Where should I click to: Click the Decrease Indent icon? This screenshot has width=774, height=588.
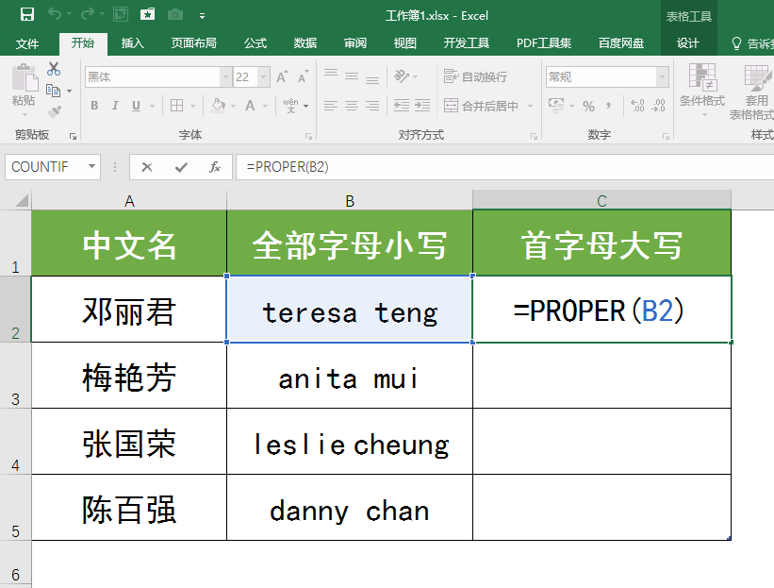point(402,106)
